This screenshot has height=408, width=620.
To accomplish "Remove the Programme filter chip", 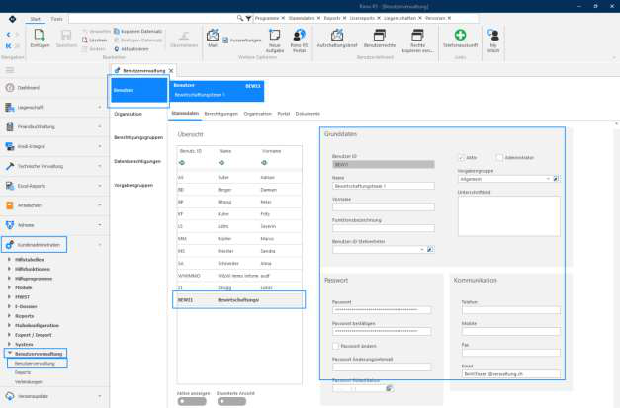I will tap(283, 18).
